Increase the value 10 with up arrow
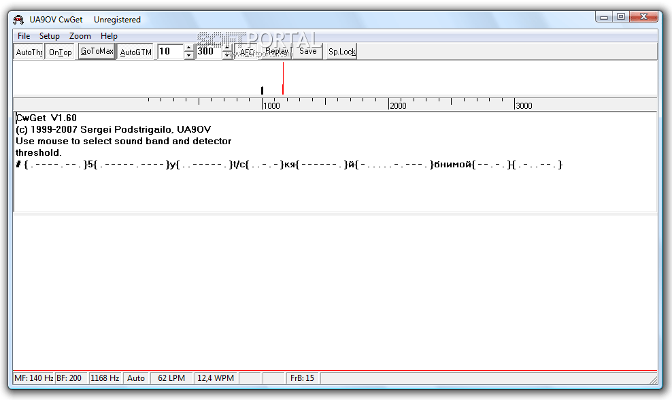Viewport: 672px width, 400px height. [188, 48]
